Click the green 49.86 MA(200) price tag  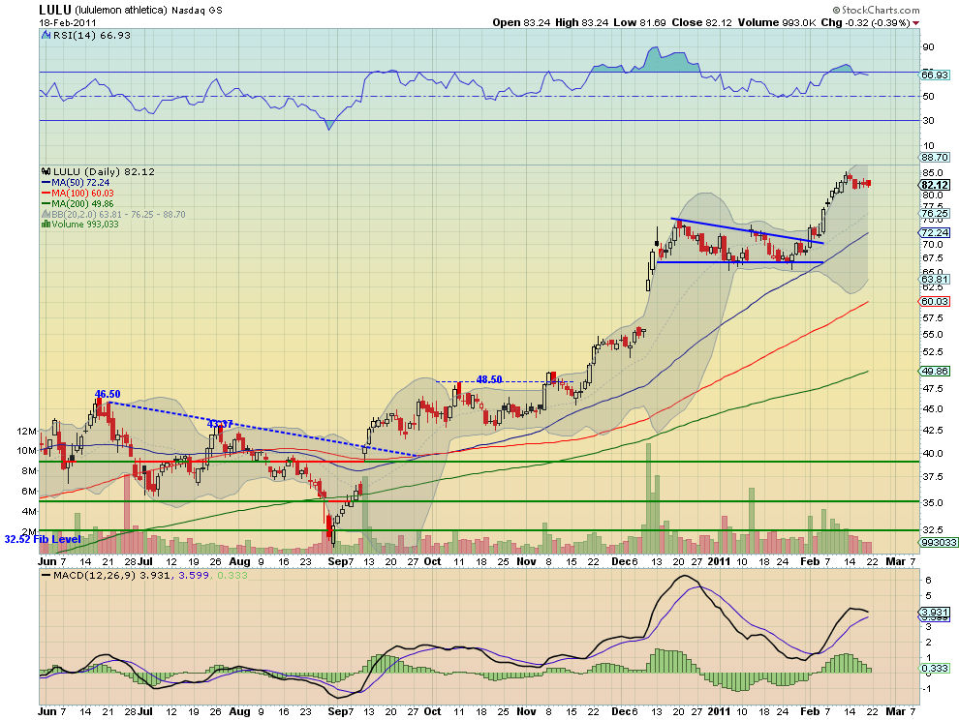coord(935,371)
